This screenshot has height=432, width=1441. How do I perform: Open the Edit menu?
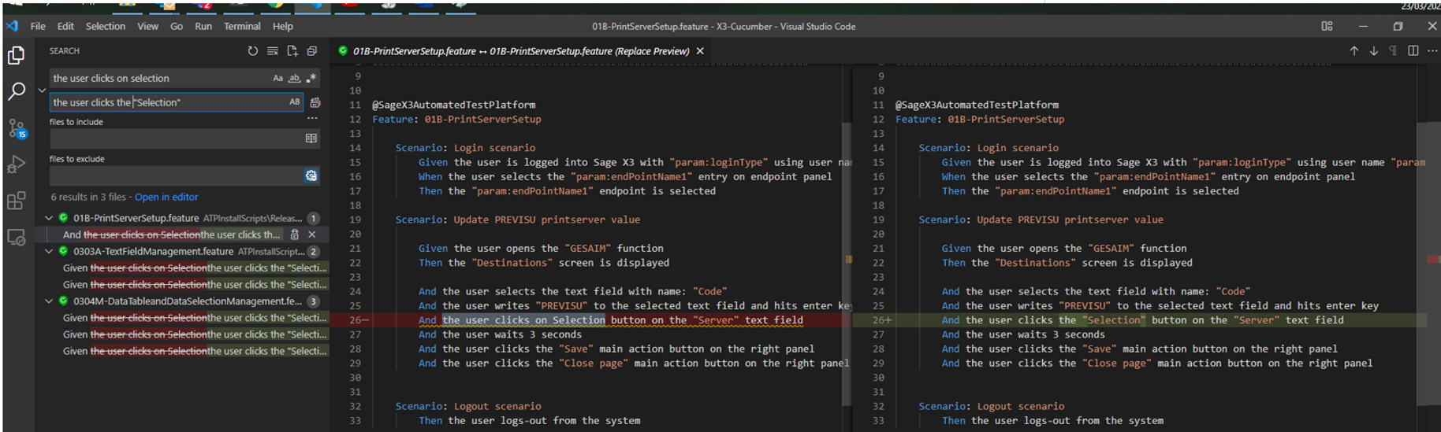coord(65,26)
